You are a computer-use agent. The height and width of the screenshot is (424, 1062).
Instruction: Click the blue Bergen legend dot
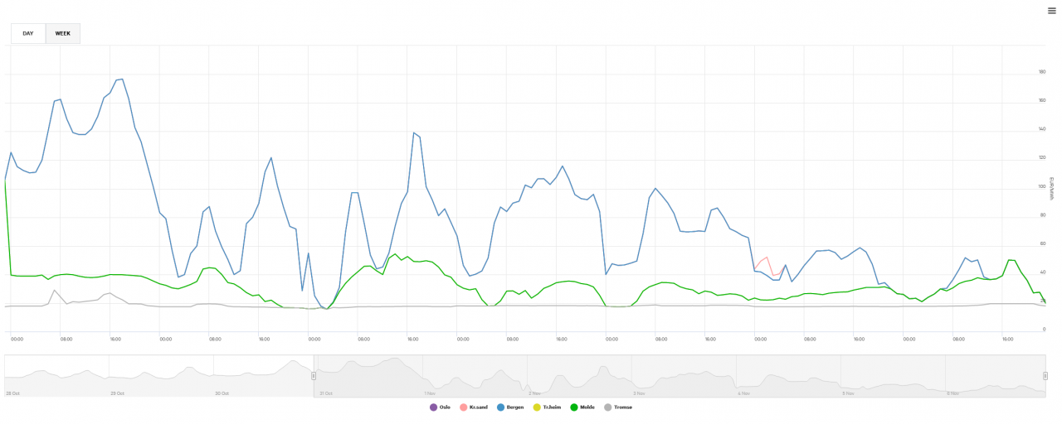[x=501, y=407]
